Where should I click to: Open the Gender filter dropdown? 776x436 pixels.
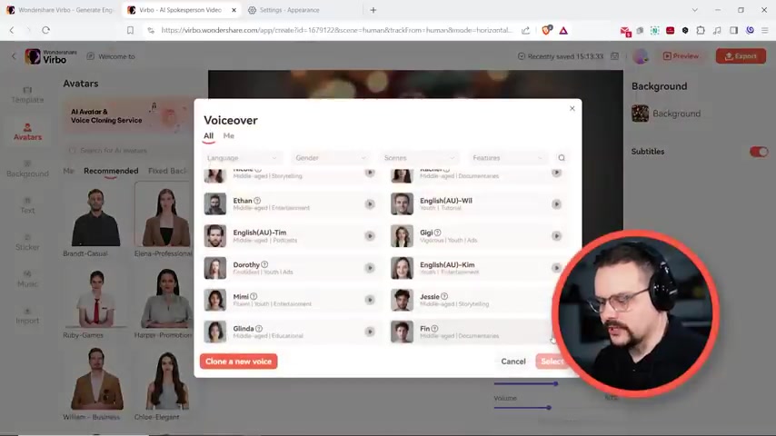pos(331,158)
